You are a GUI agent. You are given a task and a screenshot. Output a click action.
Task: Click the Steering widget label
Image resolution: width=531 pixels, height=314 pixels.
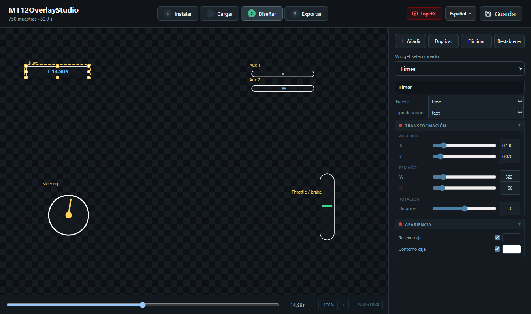[x=50, y=184]
